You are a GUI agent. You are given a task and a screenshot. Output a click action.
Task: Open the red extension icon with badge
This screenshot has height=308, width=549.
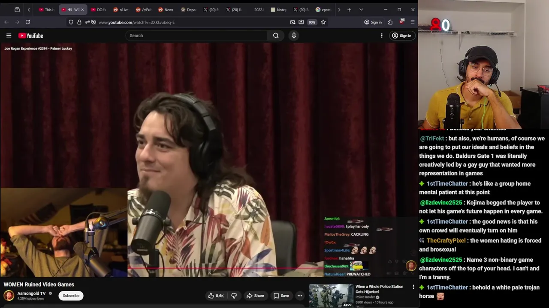[401, 21]
